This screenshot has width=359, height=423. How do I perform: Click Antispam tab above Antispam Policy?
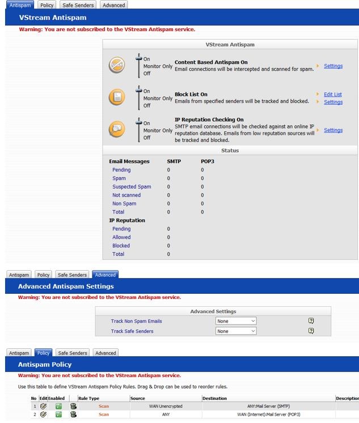click(x=19, y=353)
